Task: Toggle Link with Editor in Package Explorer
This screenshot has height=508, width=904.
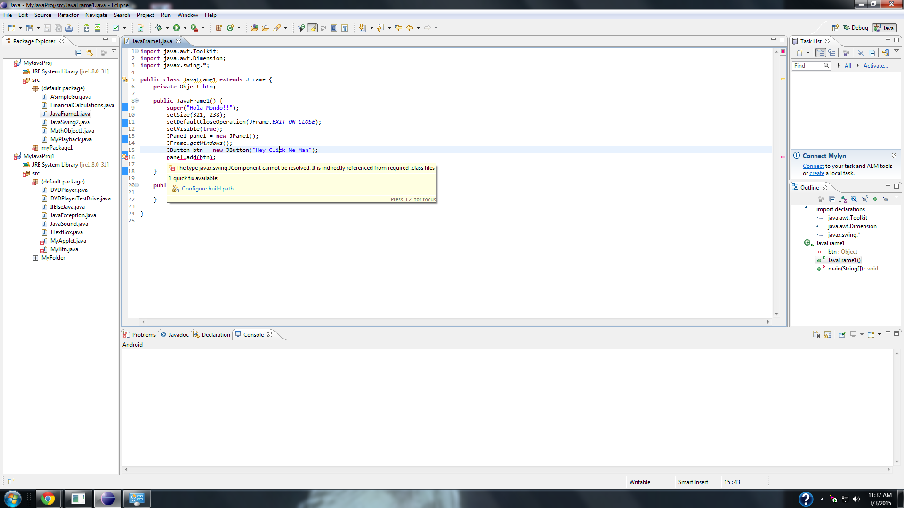Action: [89, 53]
